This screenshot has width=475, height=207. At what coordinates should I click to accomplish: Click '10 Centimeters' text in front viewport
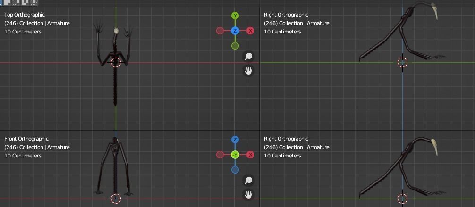pyautogui.click(x=23, y=156)
